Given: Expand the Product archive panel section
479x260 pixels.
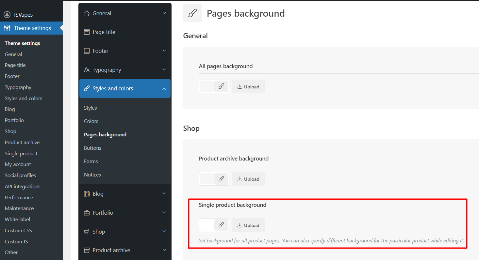Looking at the screenshot, I should click(x=164, y=250).
